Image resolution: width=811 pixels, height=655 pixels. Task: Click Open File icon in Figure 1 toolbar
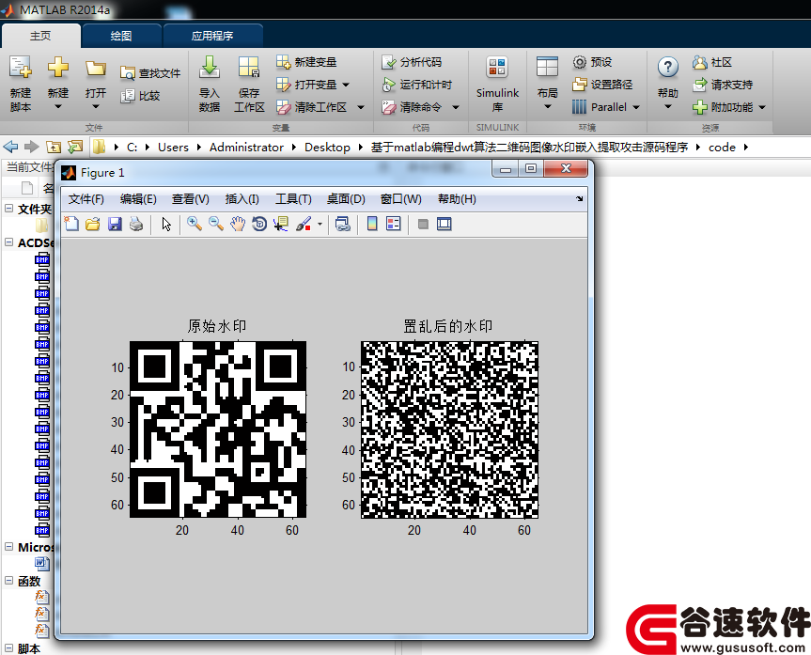(x=93, y=224)
